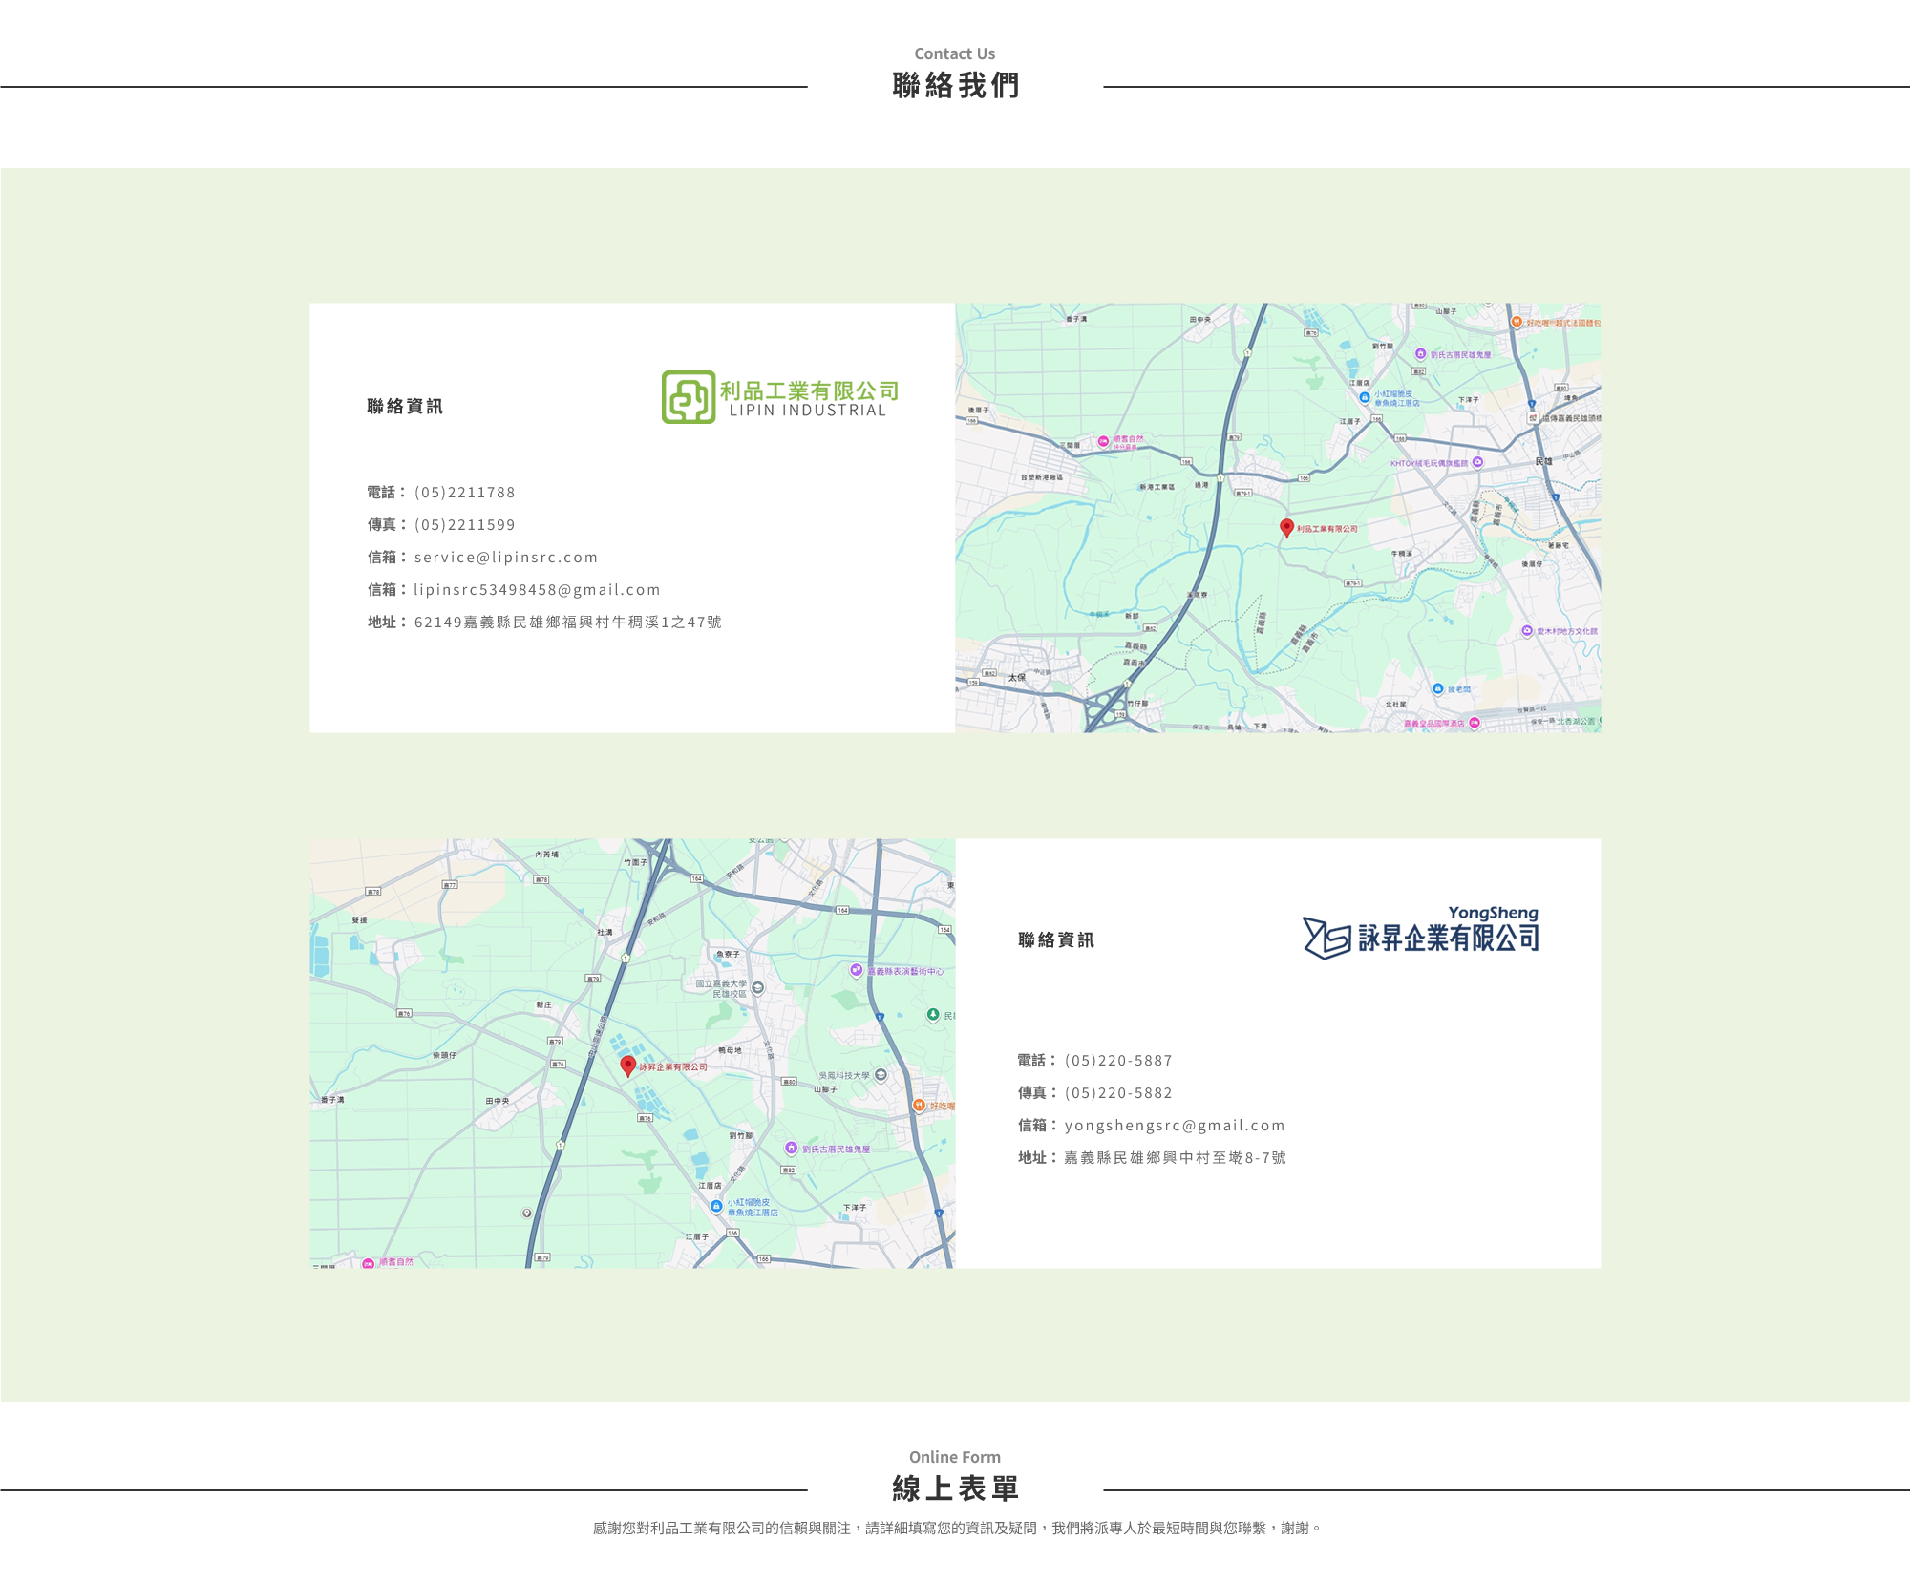Click blue 小紅帽脆皮 shop icon on lower map
Viewport: 1910px width, 1583px height.
point(716,1206)
